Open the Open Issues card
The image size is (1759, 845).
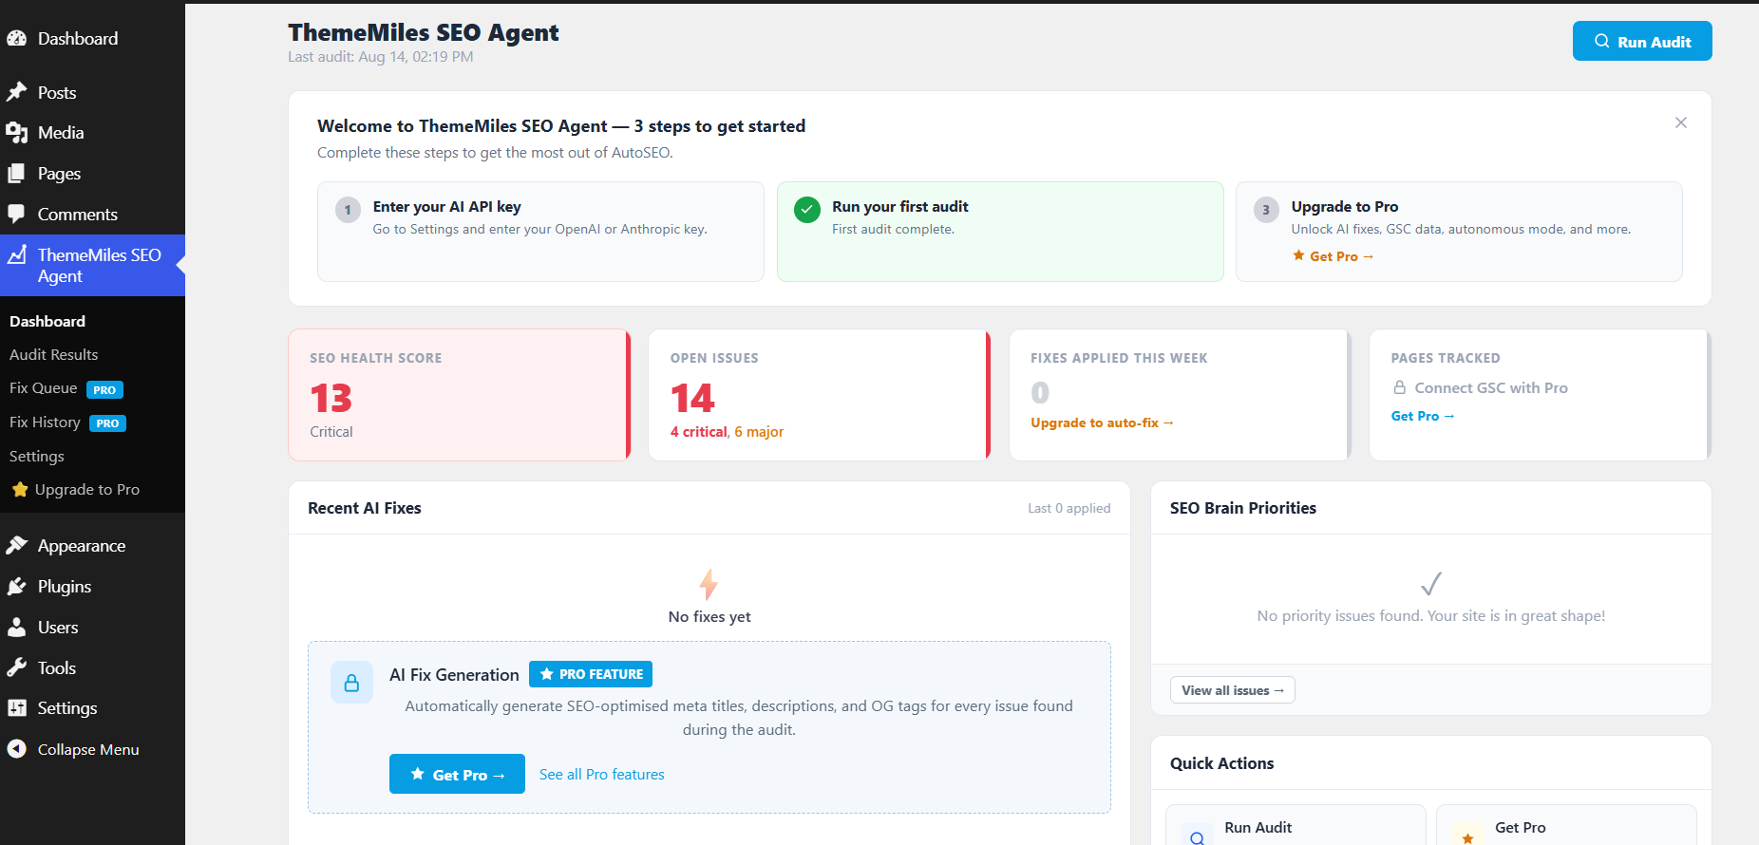pyautogui.click(x=820, y=395)
